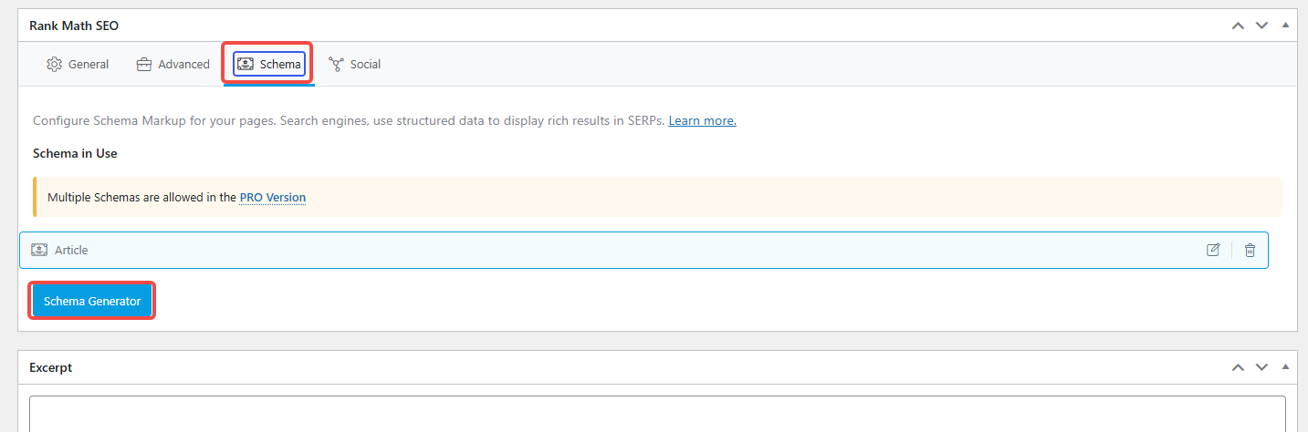
Task: Switch to the General tab
Action: [x=78, y=65]
